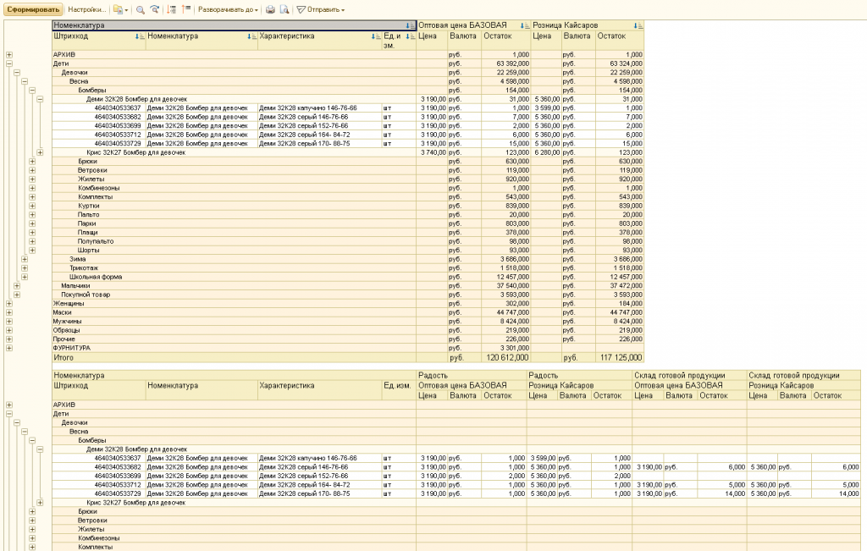The height and width of the screenshot is (551, 867).
Task: Click sort icon beside Ед. изм. header
Action: coord(411,36)
